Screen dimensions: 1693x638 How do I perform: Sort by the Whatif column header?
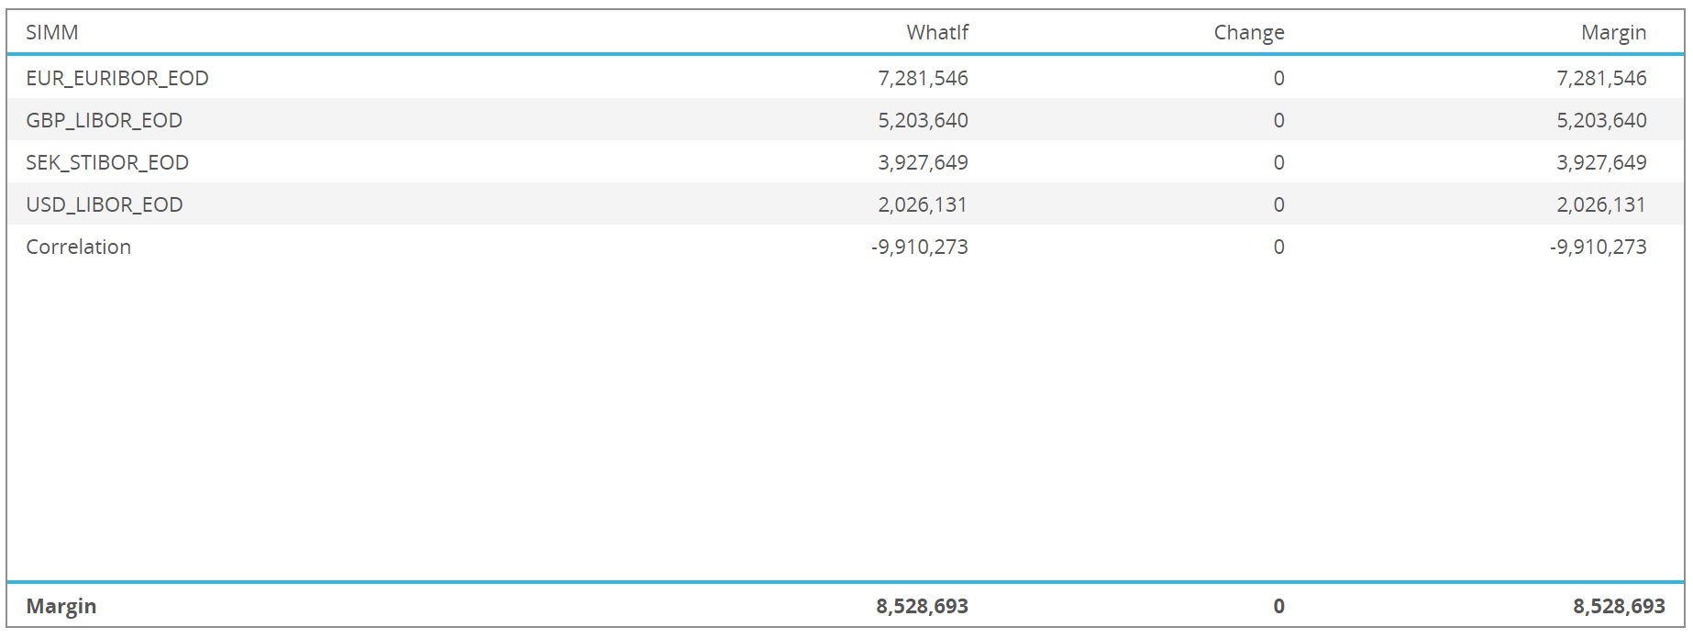click(937, 32)
